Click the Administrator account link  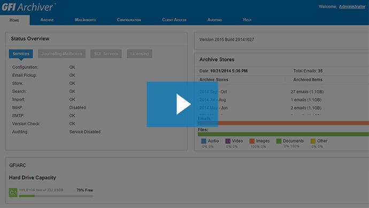pos(352,6)
